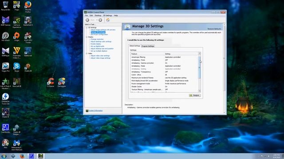Open Skype desktop shortcut
This screenshot has width=284, height=159.
(x=17, y=67)
